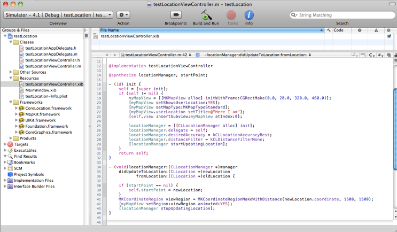Click the Project Symbols cube icon
The height and width of the screenshot is (232, 397).
click(x=10, y=174)
